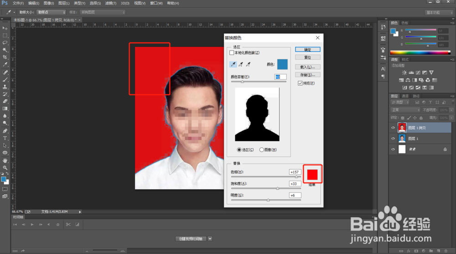456x254 pixels.
Task: Click the red 结果 result swatch
Action: [x=312, y=175]
